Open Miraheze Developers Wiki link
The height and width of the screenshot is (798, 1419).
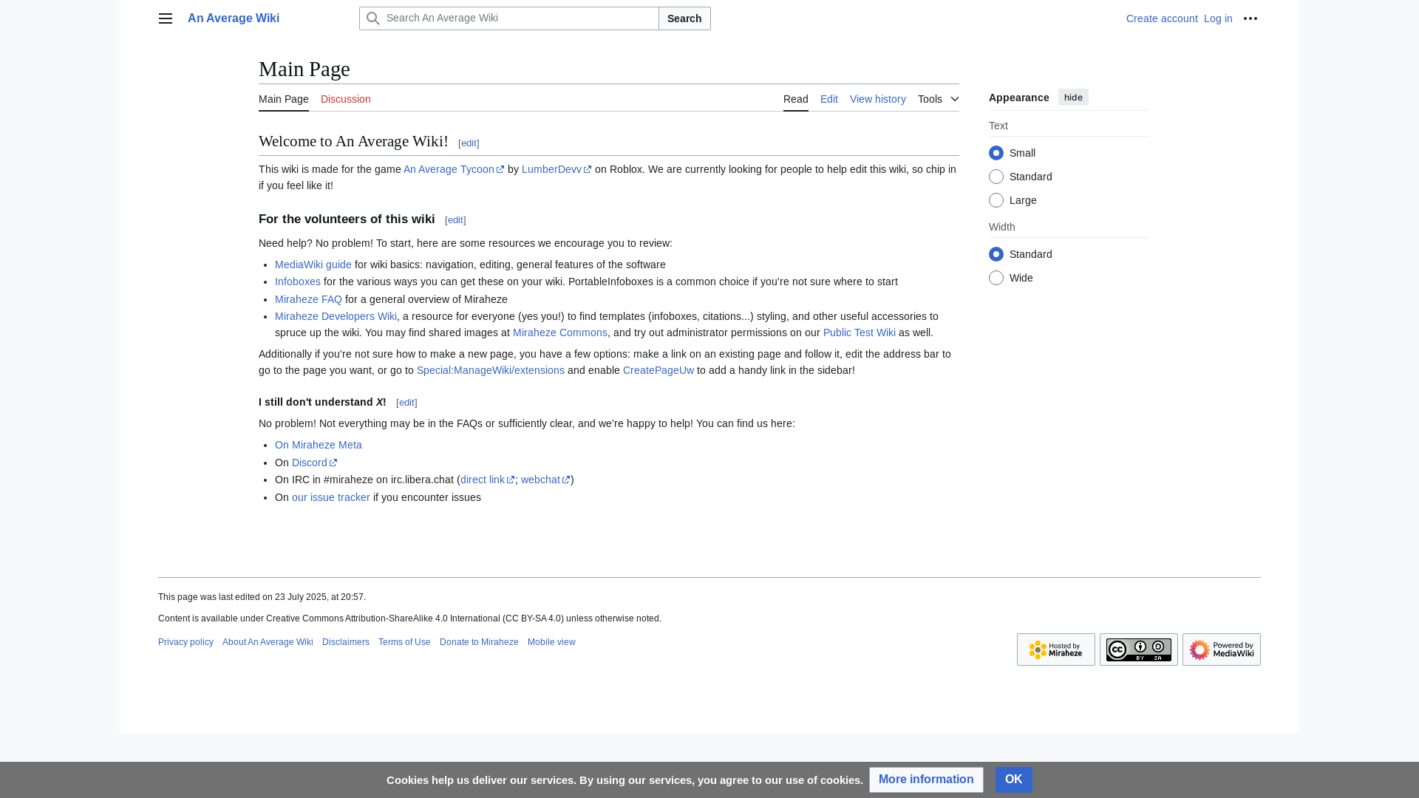click(x=336, y=316)
